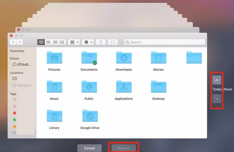
Task: Go to older backup with up arrow
Action: pyautogui.click(x=217, y=80)
